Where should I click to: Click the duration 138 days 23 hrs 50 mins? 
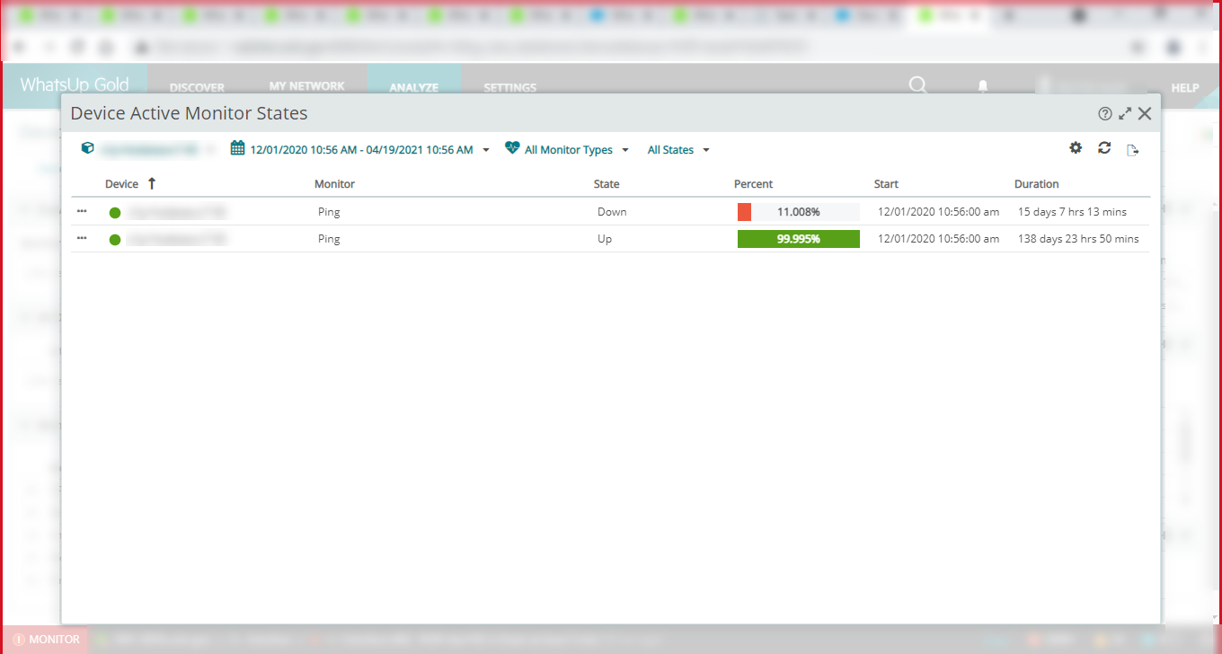pos(1078,239)
